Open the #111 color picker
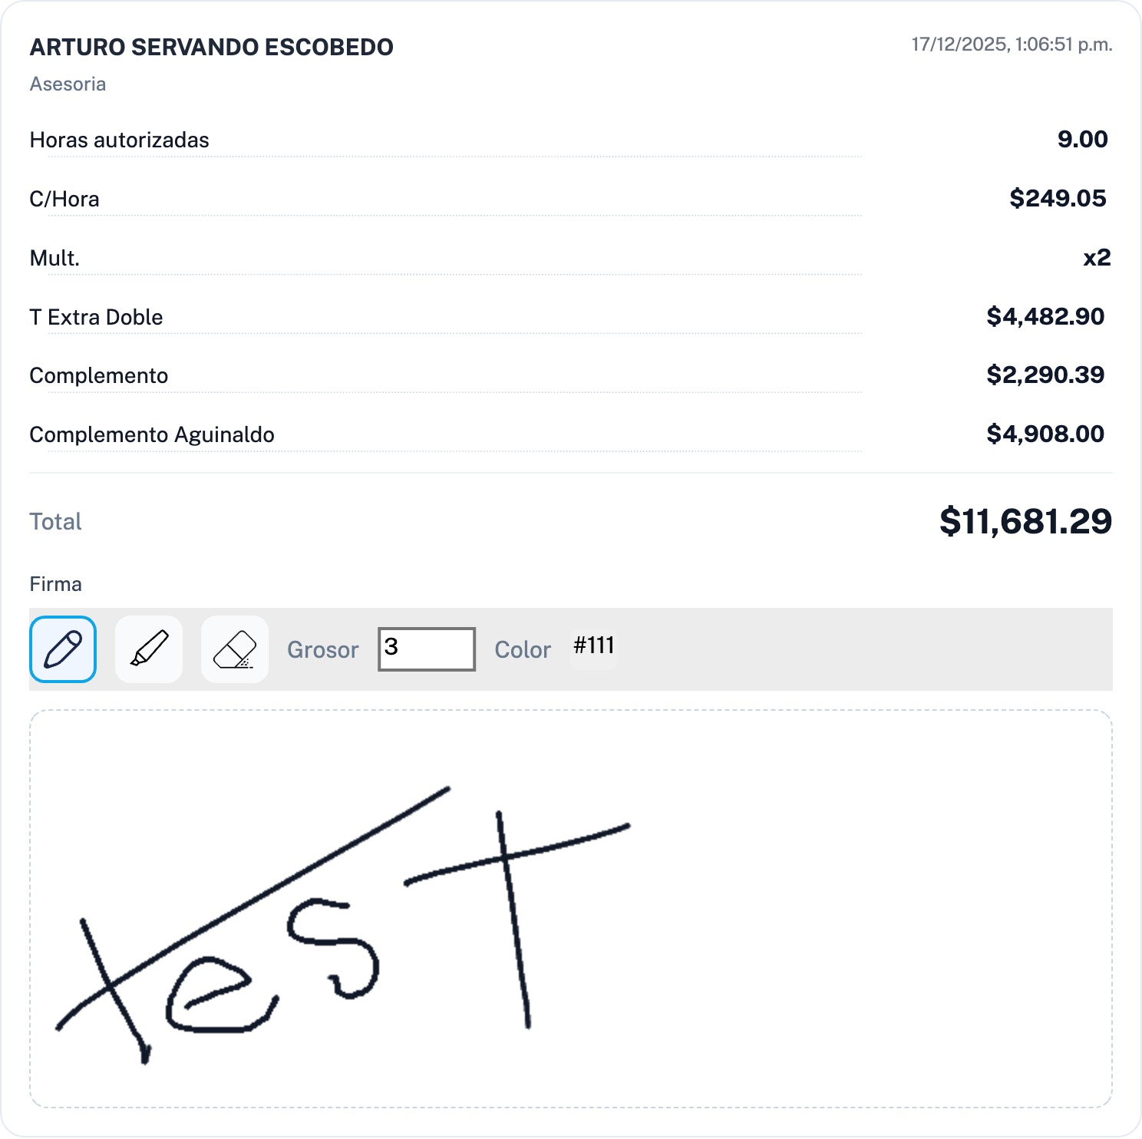 pyautogui.click(x=593, y=646)
